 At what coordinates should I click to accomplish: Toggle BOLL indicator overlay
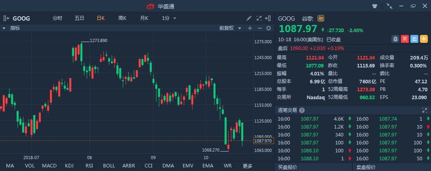tap(109, 166)
